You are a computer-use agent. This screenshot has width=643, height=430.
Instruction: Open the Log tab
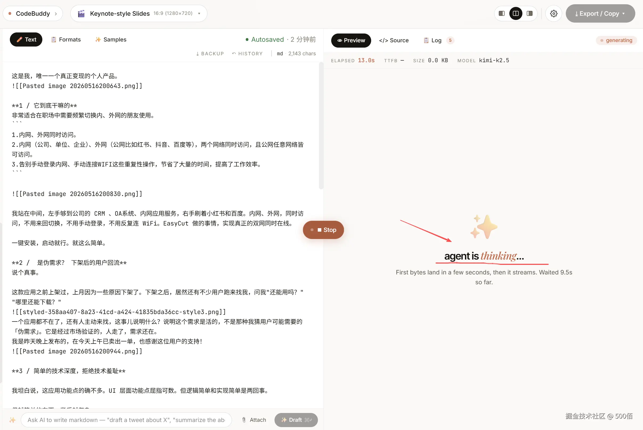(439, 41)
